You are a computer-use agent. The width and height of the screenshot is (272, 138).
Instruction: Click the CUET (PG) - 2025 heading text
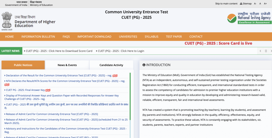[x=137, y=17]
